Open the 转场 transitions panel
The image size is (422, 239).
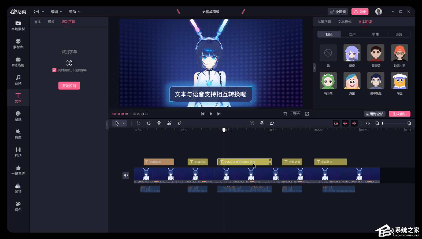(18, 152)
